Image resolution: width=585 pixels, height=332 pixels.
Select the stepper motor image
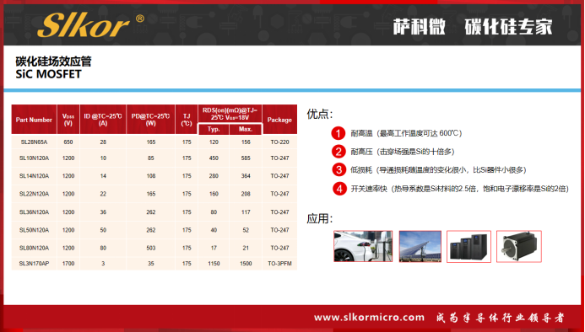coord(519,246)
